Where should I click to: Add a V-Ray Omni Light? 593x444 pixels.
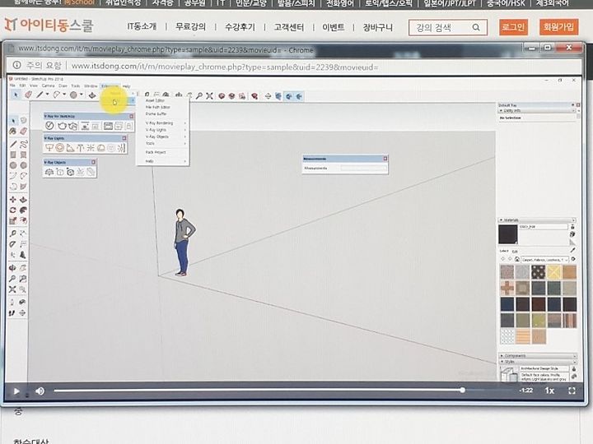[91, 148]
